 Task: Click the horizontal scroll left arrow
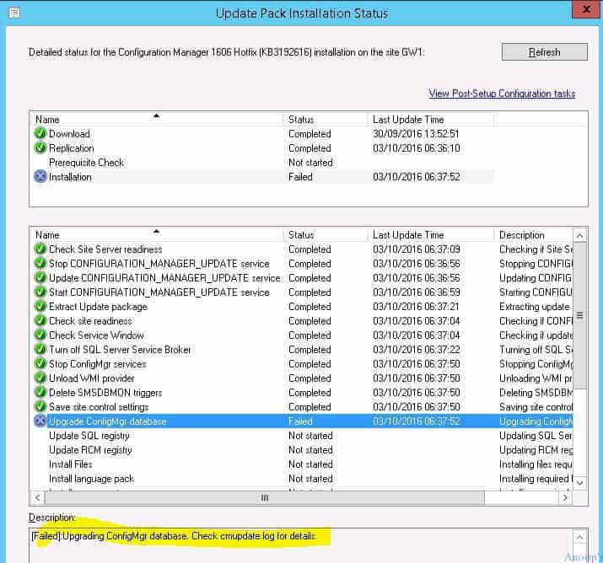[x=37, y=497]
